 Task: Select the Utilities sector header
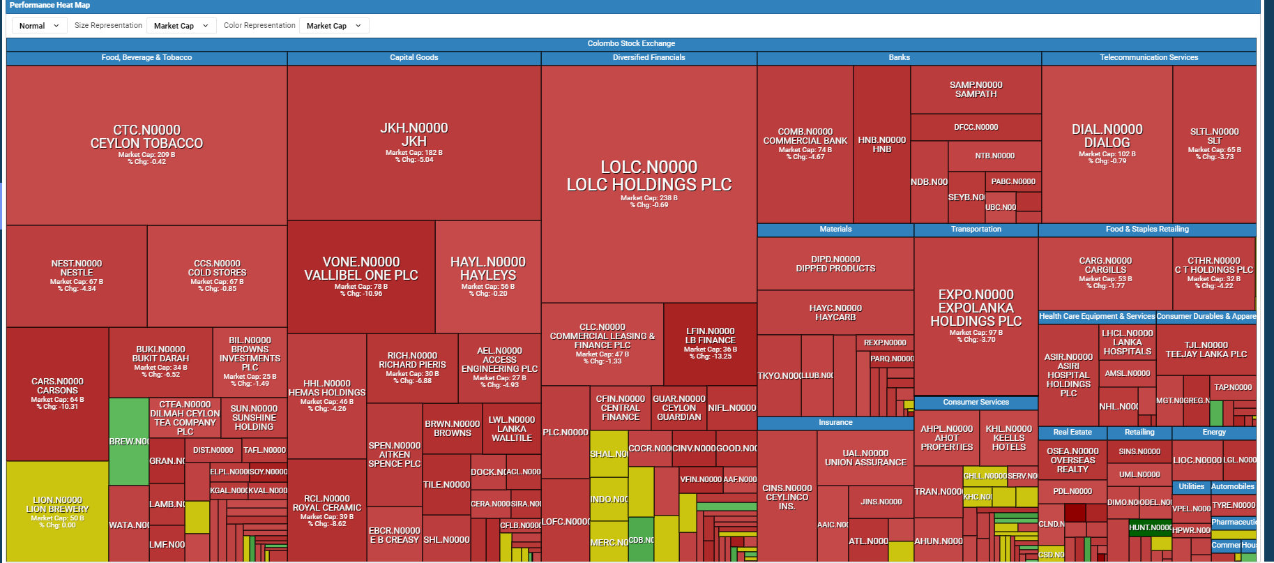(x=1192, y=487)
